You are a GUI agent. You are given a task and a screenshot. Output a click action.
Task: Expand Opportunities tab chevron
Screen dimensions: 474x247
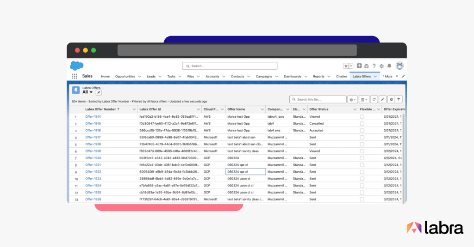[139, 77]
